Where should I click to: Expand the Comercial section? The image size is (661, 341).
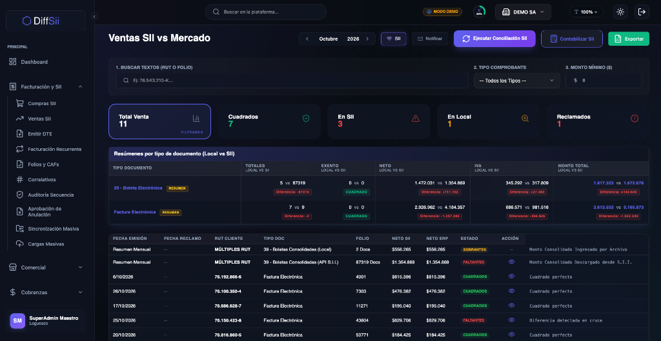click(46, 268)
